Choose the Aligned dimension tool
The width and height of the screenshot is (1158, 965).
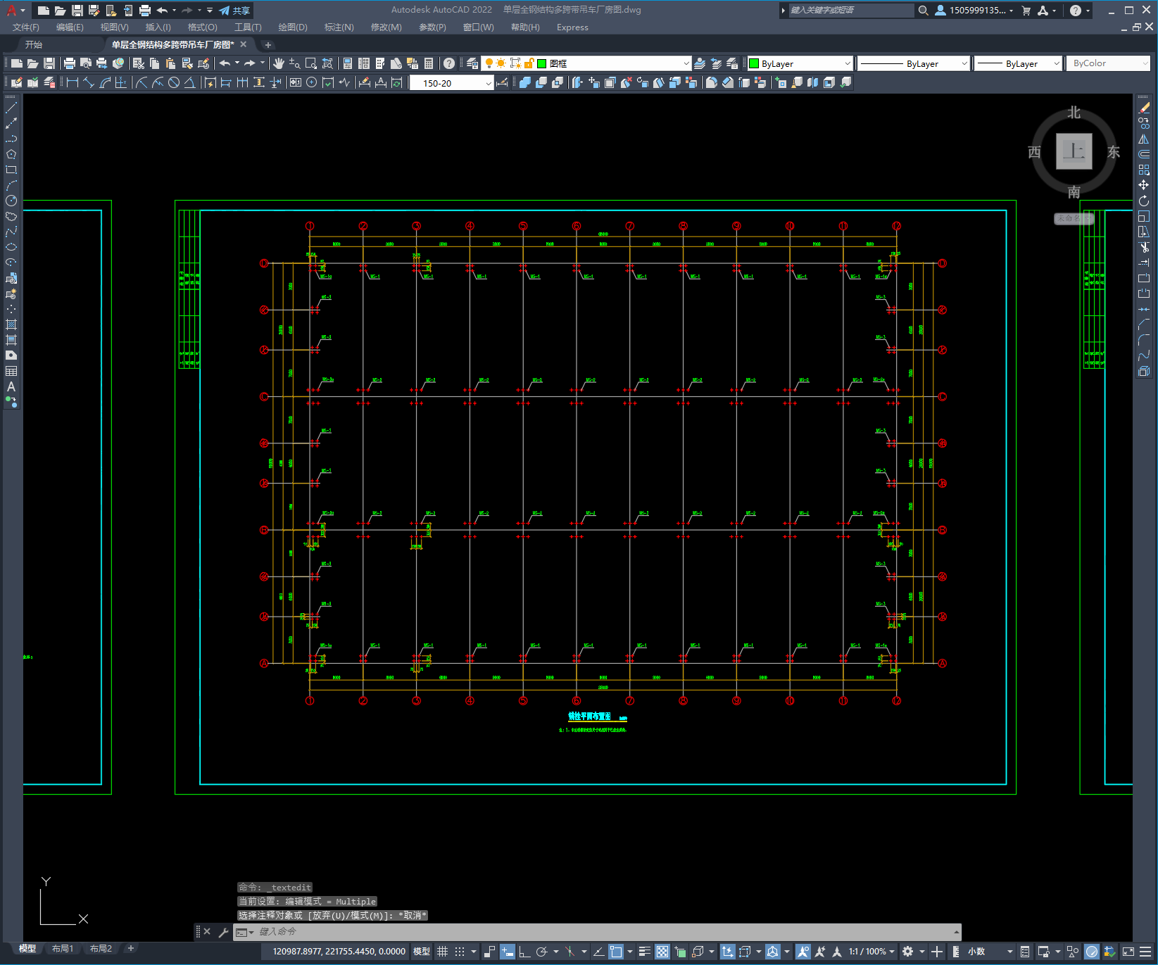pyautogui.click(x=89, y=82)
